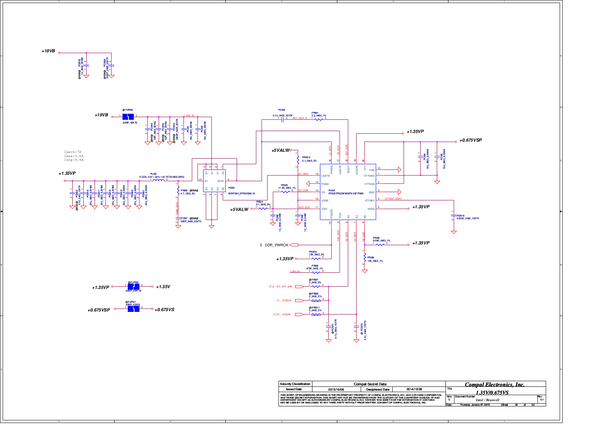Click the PJPM3 jumper symbol near +19VB
Image resolution: width=603 pixels, height=426 pixels.
(128, 117)
